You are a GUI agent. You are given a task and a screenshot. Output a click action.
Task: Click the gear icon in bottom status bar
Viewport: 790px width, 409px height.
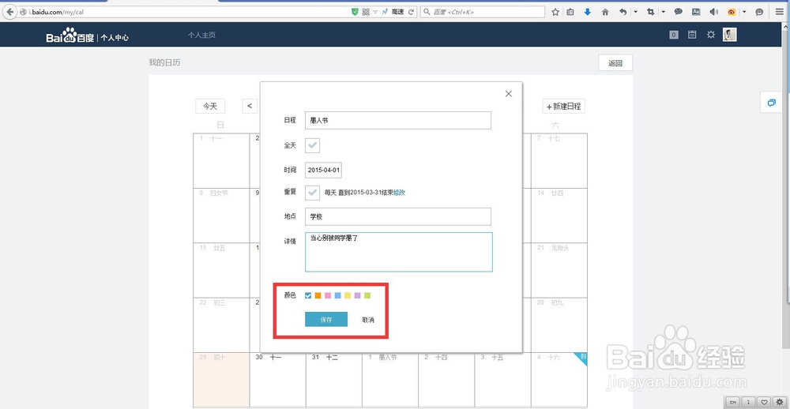[x=780, y=402]
